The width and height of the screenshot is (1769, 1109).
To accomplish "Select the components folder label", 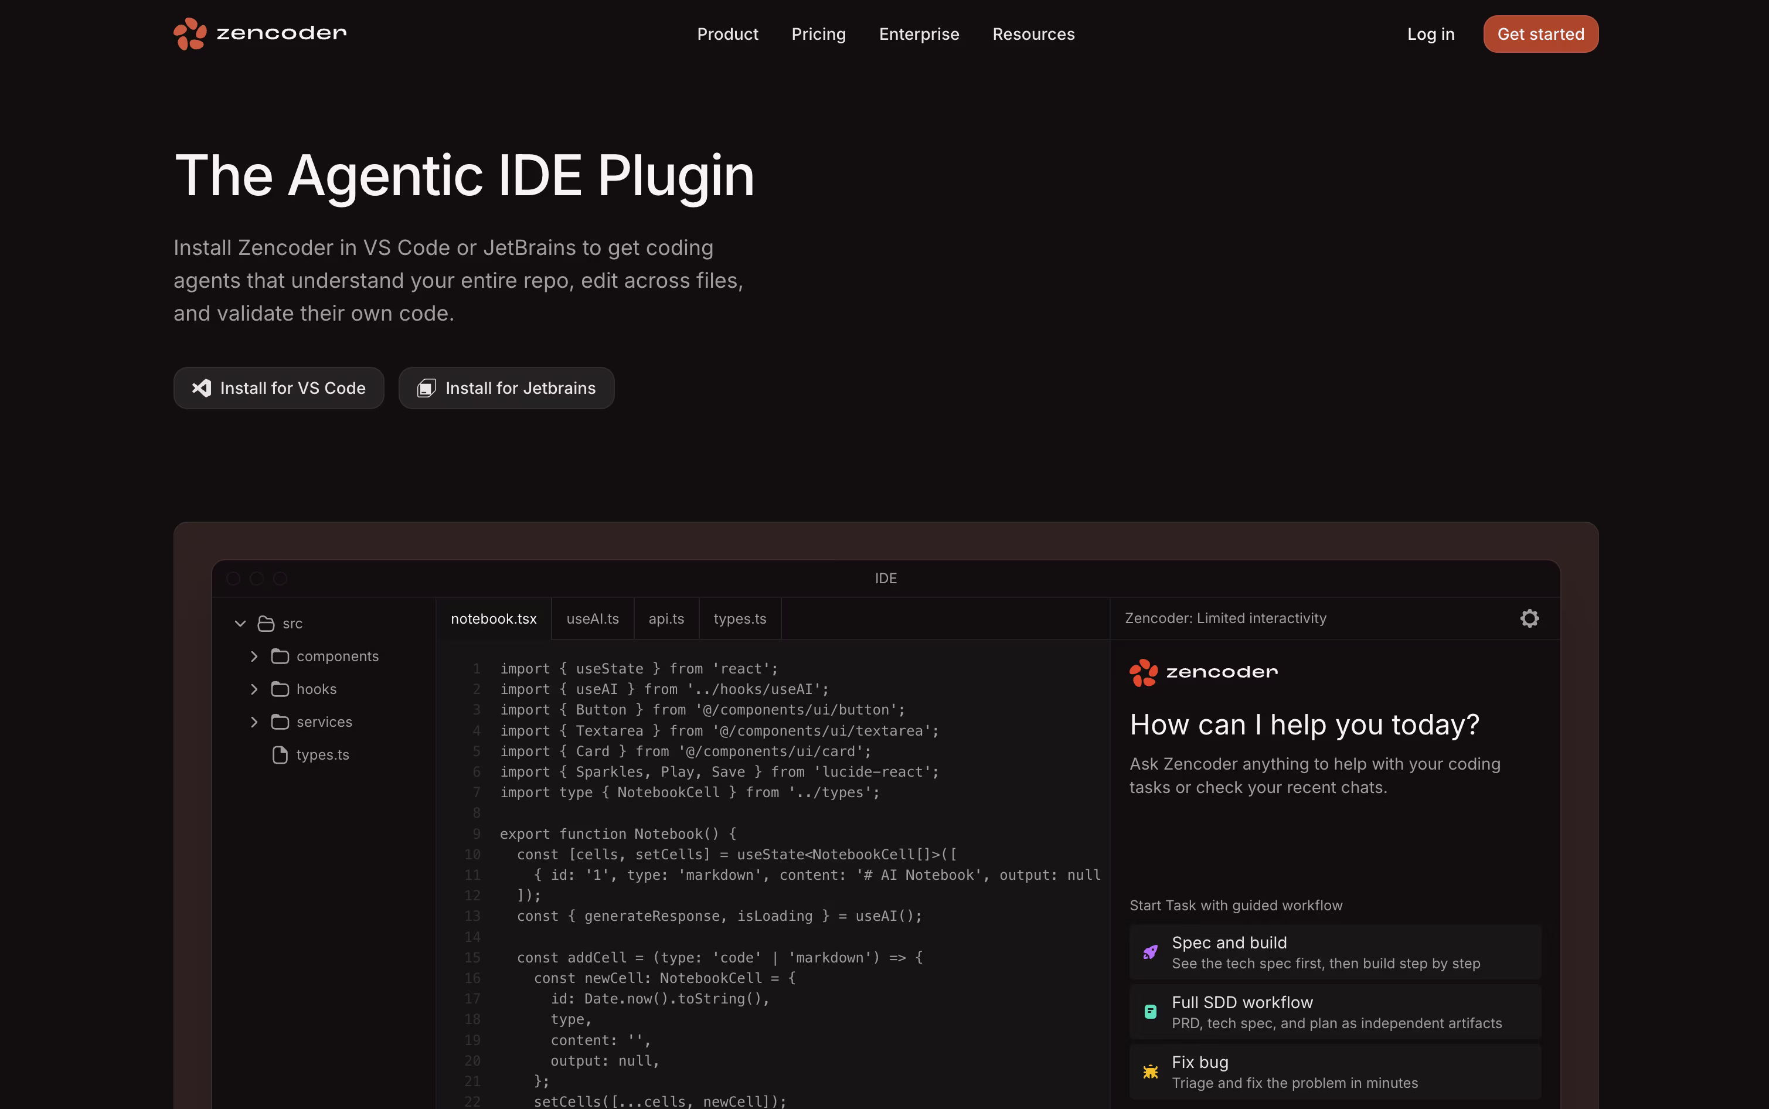I will (x=338, y=656).
